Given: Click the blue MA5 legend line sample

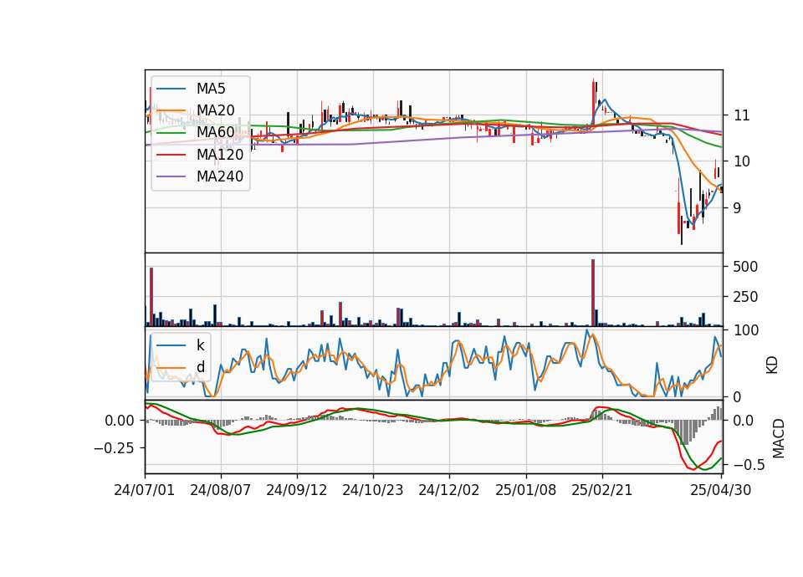Looking at the screenshot, I should (x=171, y=89).
